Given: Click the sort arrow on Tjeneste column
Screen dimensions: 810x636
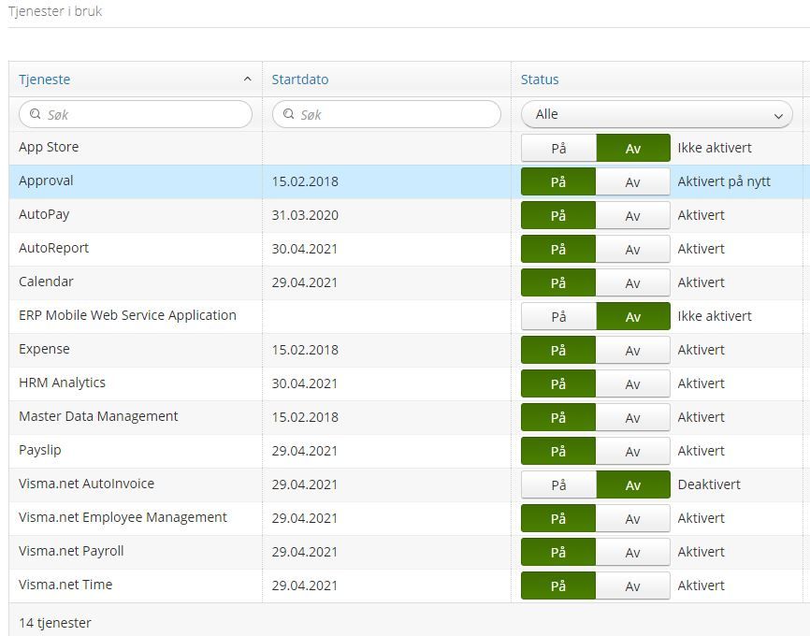Looking at the screenshot, I should tap(248, 79).
